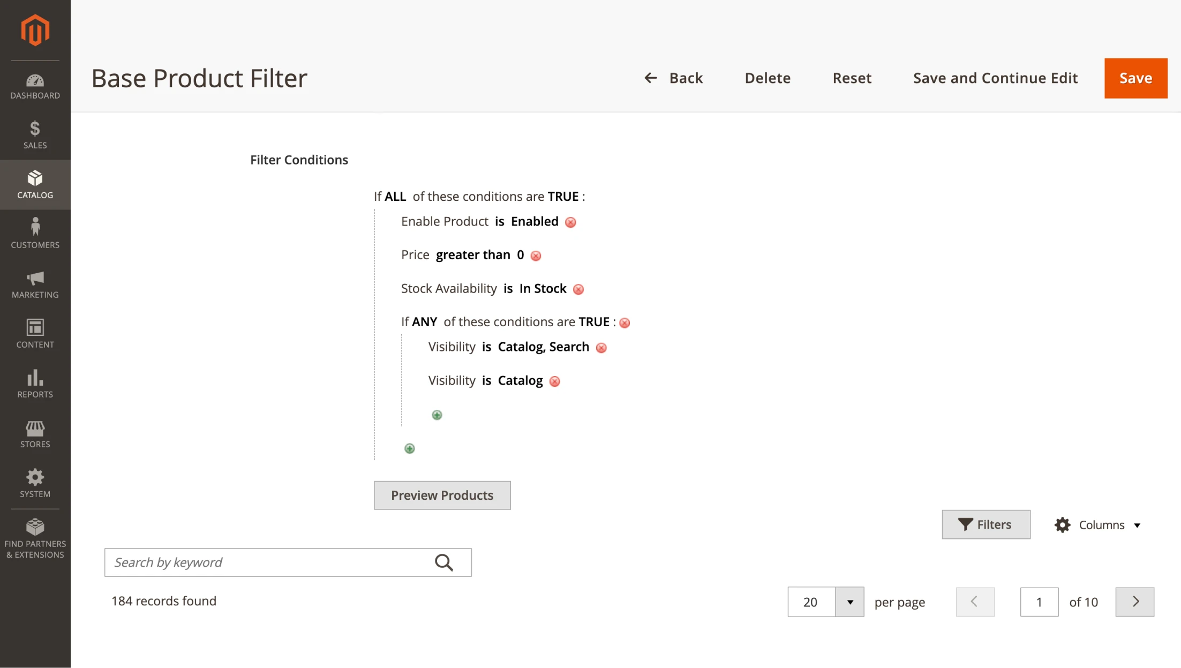Add a new condition to the ANY group

[x=437, y=414]
